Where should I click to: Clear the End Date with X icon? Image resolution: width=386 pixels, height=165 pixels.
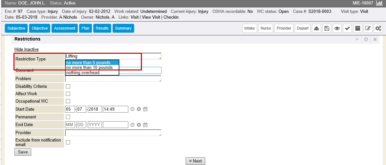139,125
